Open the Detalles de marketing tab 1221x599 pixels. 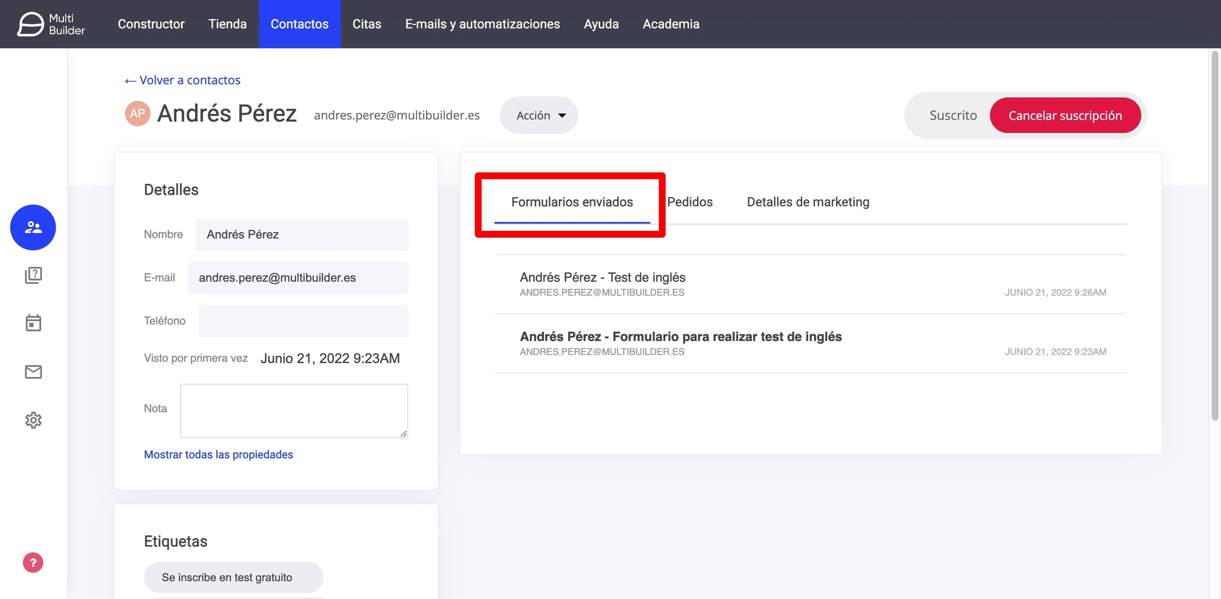(808, 202)
